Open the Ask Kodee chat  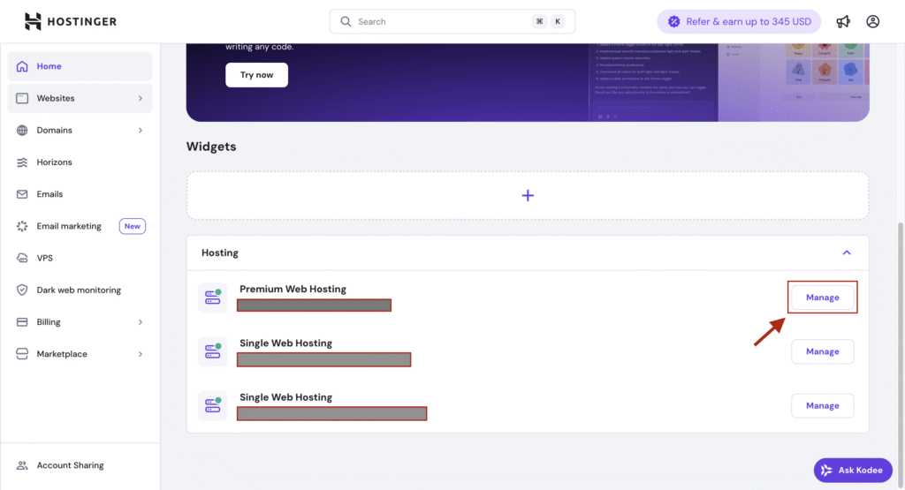point(853,470)
